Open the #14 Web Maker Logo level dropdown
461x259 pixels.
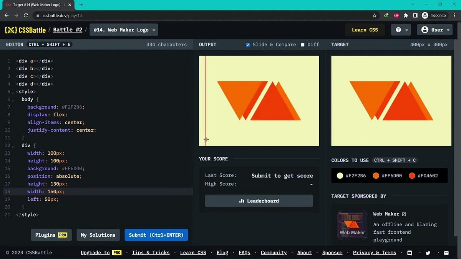123,30
